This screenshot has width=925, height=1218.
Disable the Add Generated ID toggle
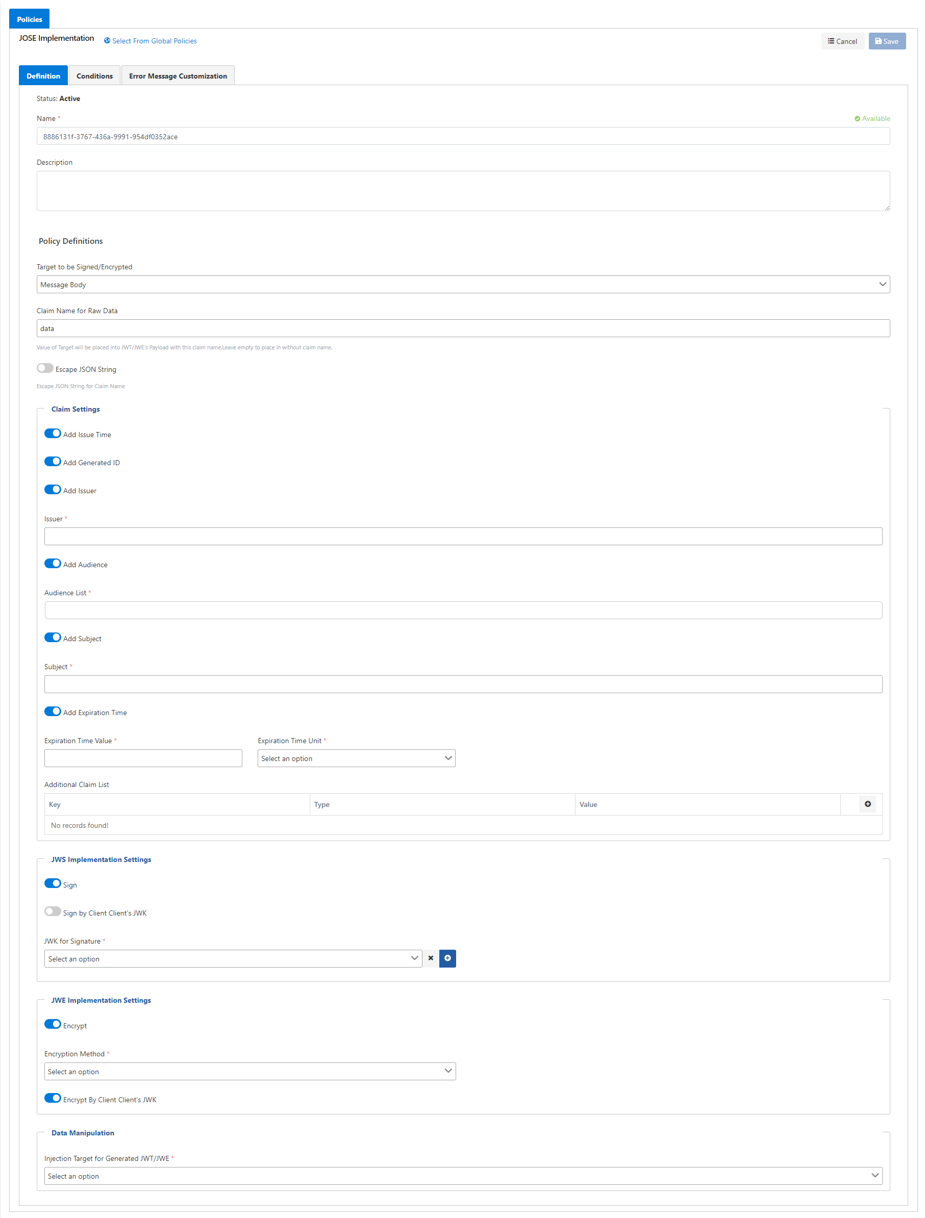(53, 462)
